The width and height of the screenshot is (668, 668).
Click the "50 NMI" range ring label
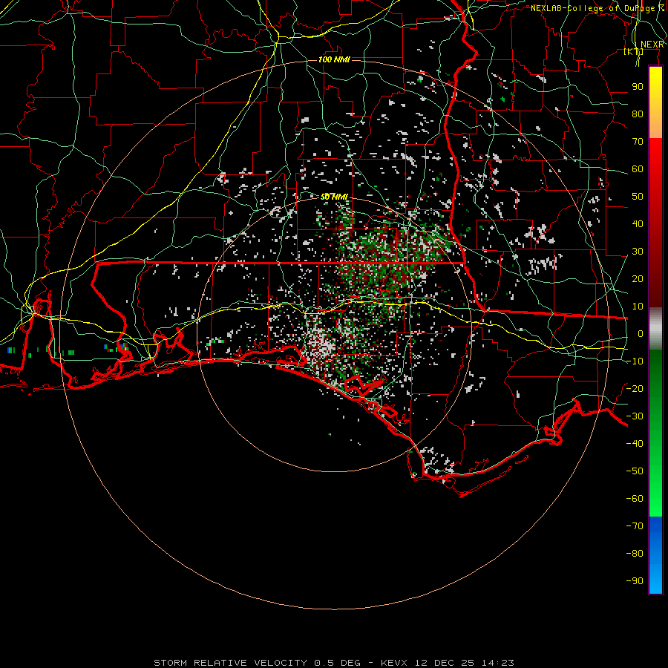pos(334,197)
